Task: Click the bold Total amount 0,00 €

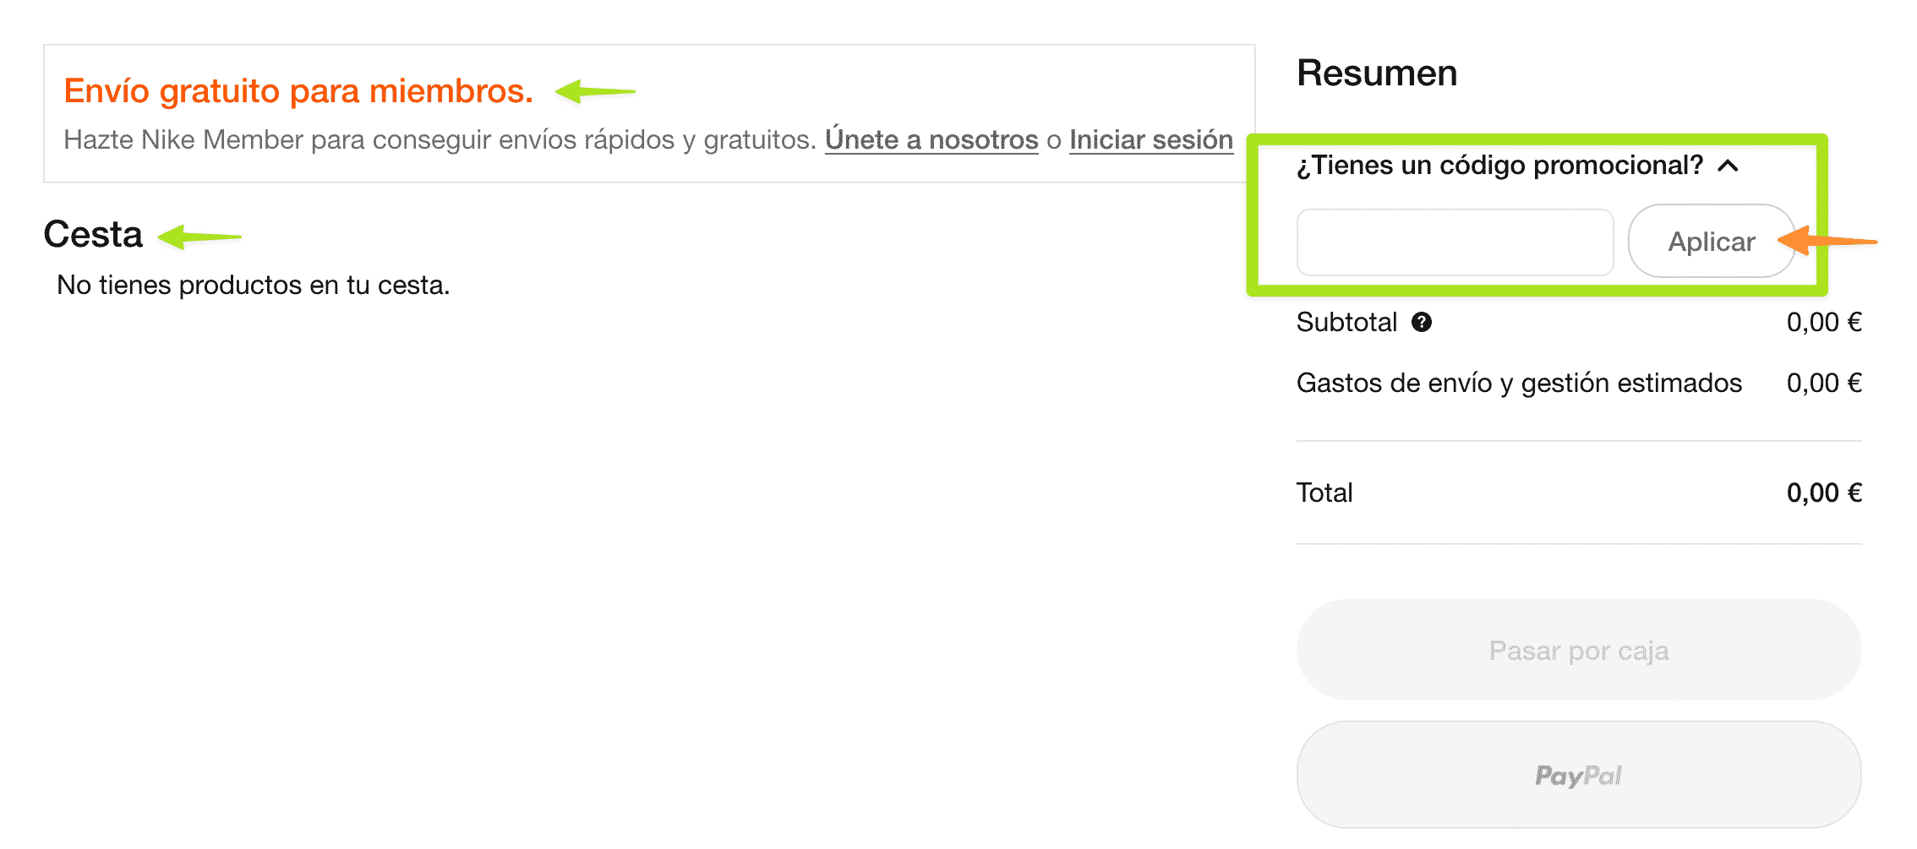Action: pos(1823,493)
